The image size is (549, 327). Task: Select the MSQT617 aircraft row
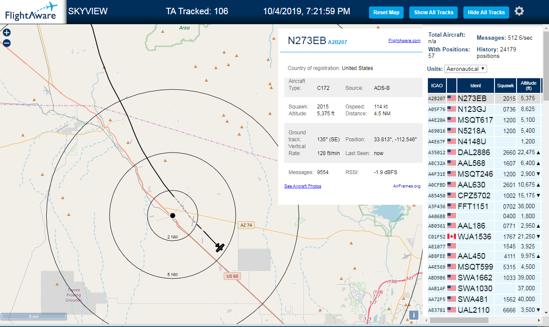[484, 120]
